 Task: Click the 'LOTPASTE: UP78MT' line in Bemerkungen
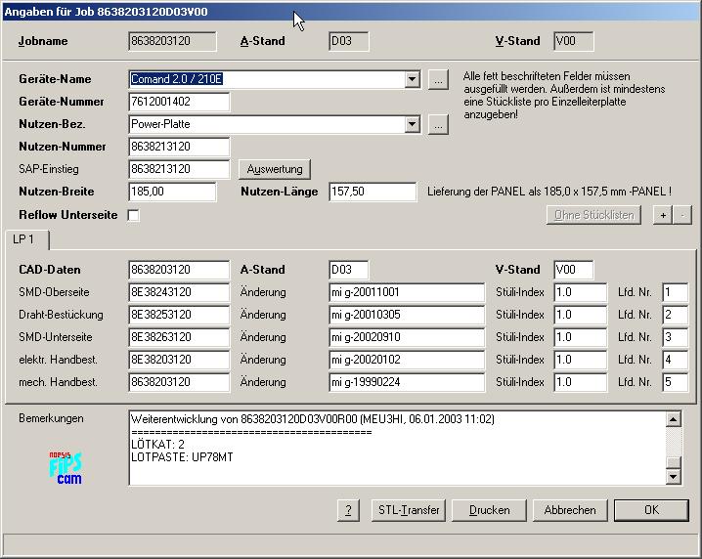182,457
